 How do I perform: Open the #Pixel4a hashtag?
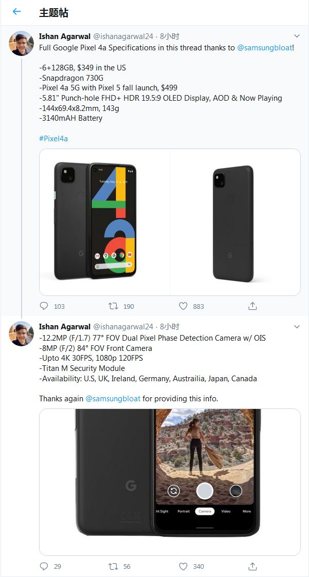click(53, 139)
